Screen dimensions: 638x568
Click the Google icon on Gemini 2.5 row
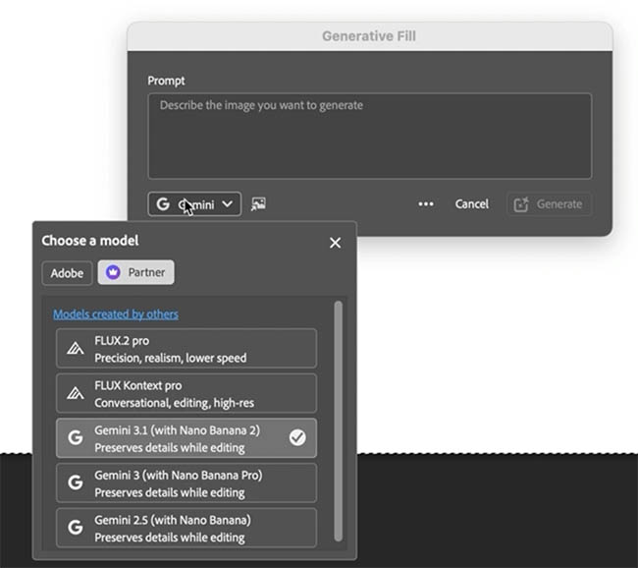[x=76, y=528]
